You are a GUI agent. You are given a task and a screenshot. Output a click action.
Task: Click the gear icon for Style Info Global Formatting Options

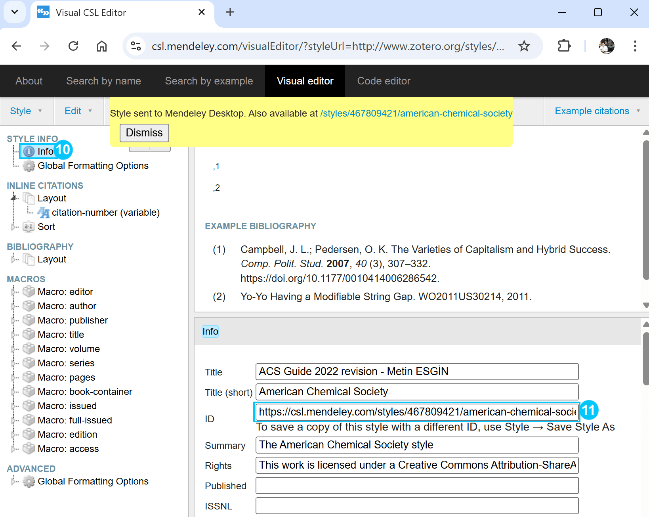(x=29, y=166)
